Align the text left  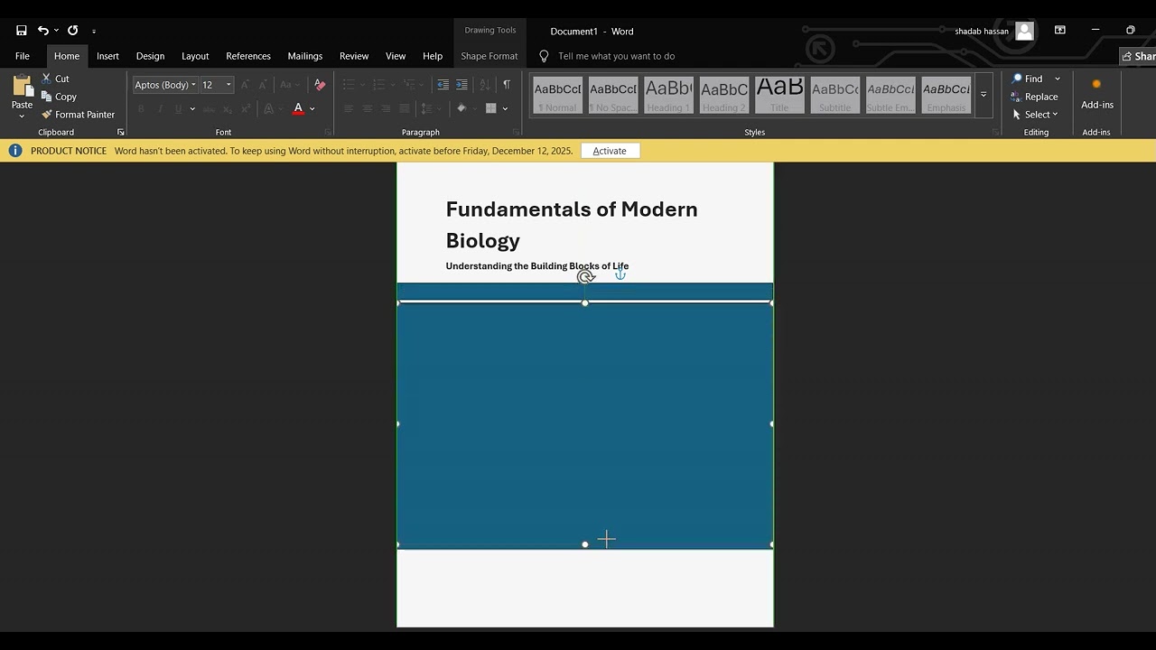(x=349, y=108)
